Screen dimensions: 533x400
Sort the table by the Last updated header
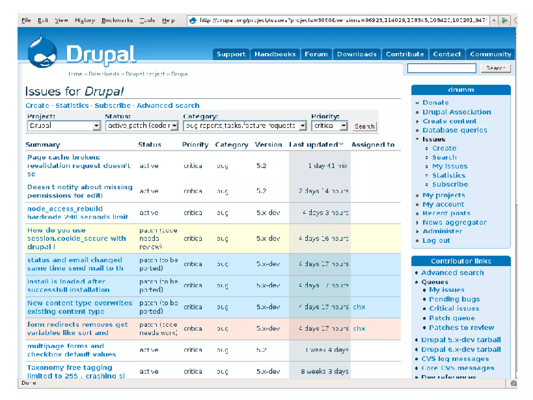point(313,145)
